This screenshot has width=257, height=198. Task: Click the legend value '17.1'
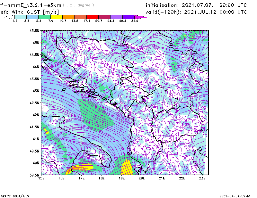(x=86, y=21)
